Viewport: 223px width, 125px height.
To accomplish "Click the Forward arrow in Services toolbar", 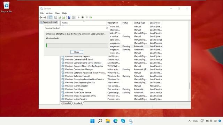I will click(x=45, y=17).
